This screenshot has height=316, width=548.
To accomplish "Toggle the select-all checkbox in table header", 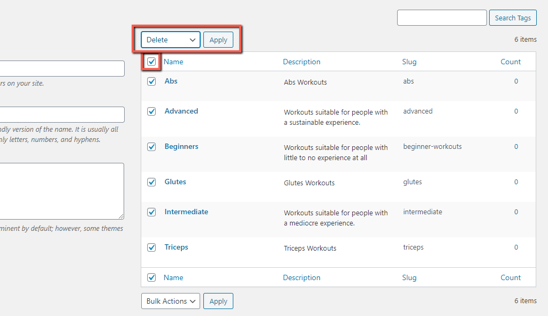I will click(x=151, y=62).
